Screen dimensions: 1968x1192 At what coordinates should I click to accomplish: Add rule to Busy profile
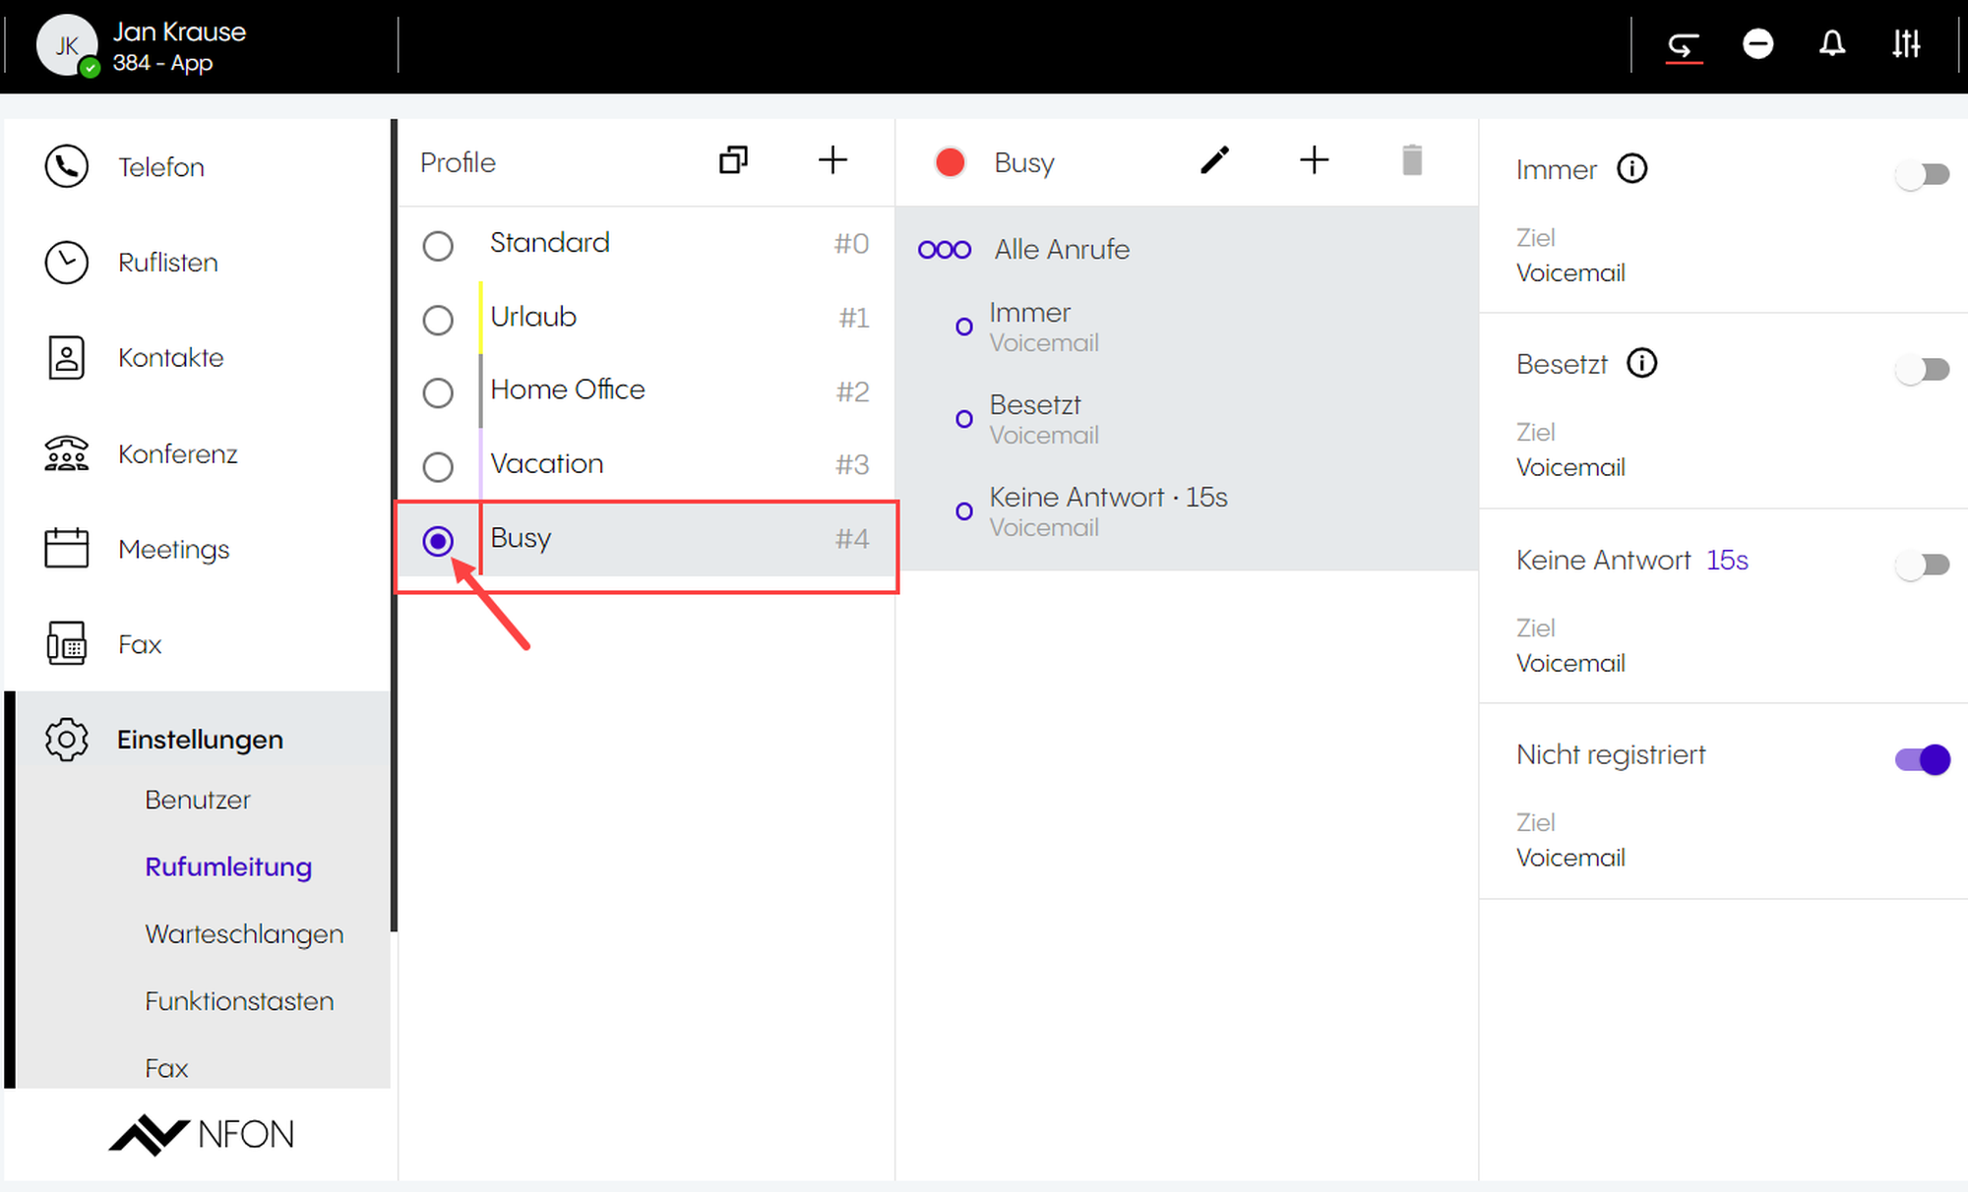click(1314, 160)
